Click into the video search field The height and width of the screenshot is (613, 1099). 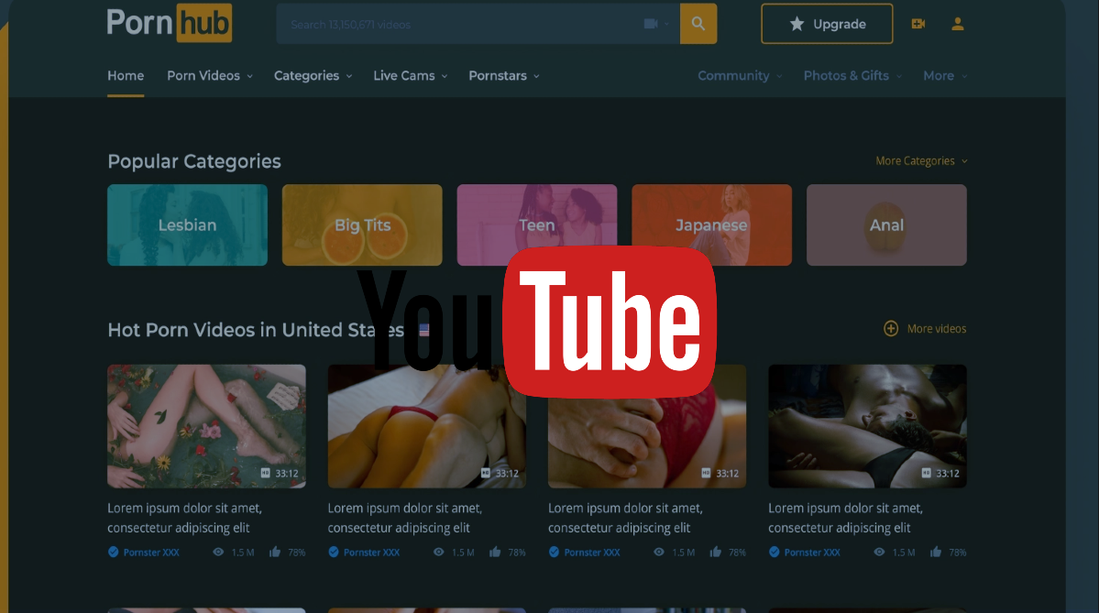(458, 24)
